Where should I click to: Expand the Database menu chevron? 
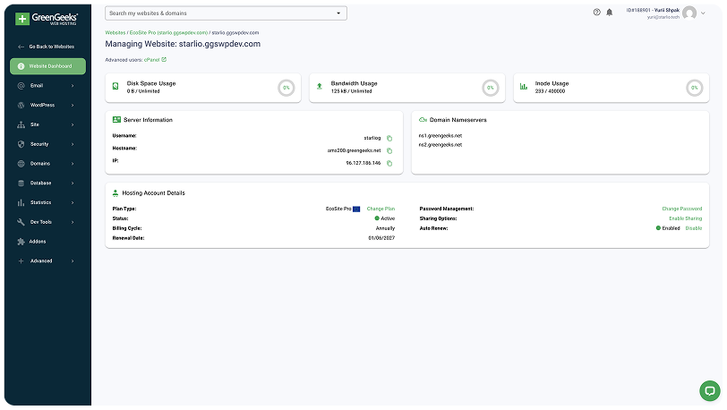tap(73, 184)
